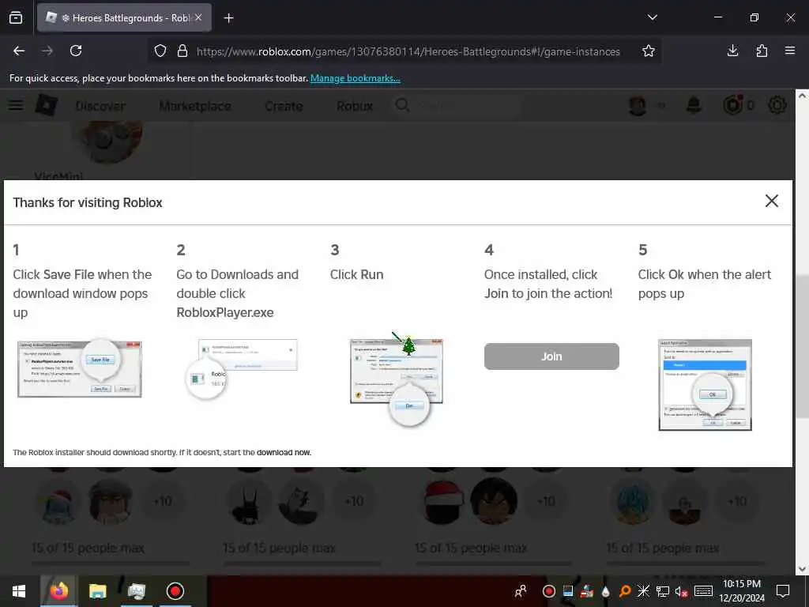Click the monitor app taskbar icon
This screenshot has width=809, height=607.
coord(136,591)
